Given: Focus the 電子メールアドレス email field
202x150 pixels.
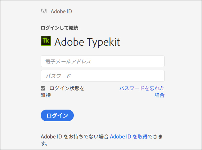Looking at the screenshot, I should pyautogui.click(x=103, y=61).
